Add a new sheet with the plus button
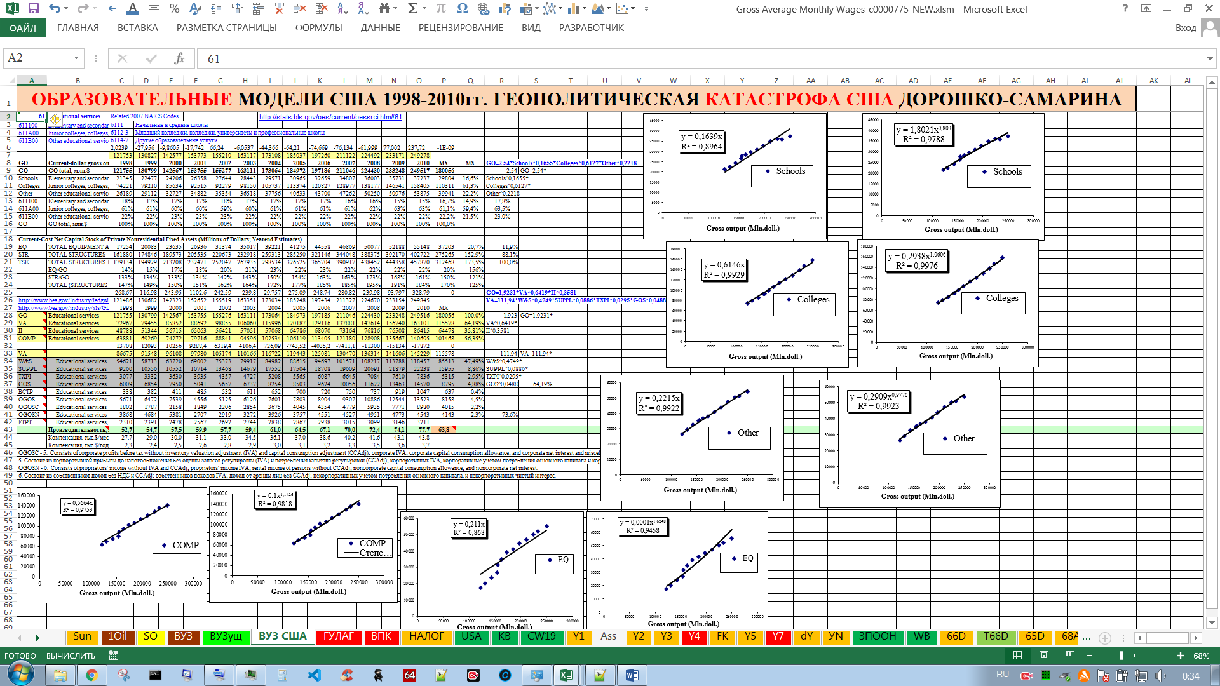Screen dimensions: 1220x686 tap(1105, 638)
